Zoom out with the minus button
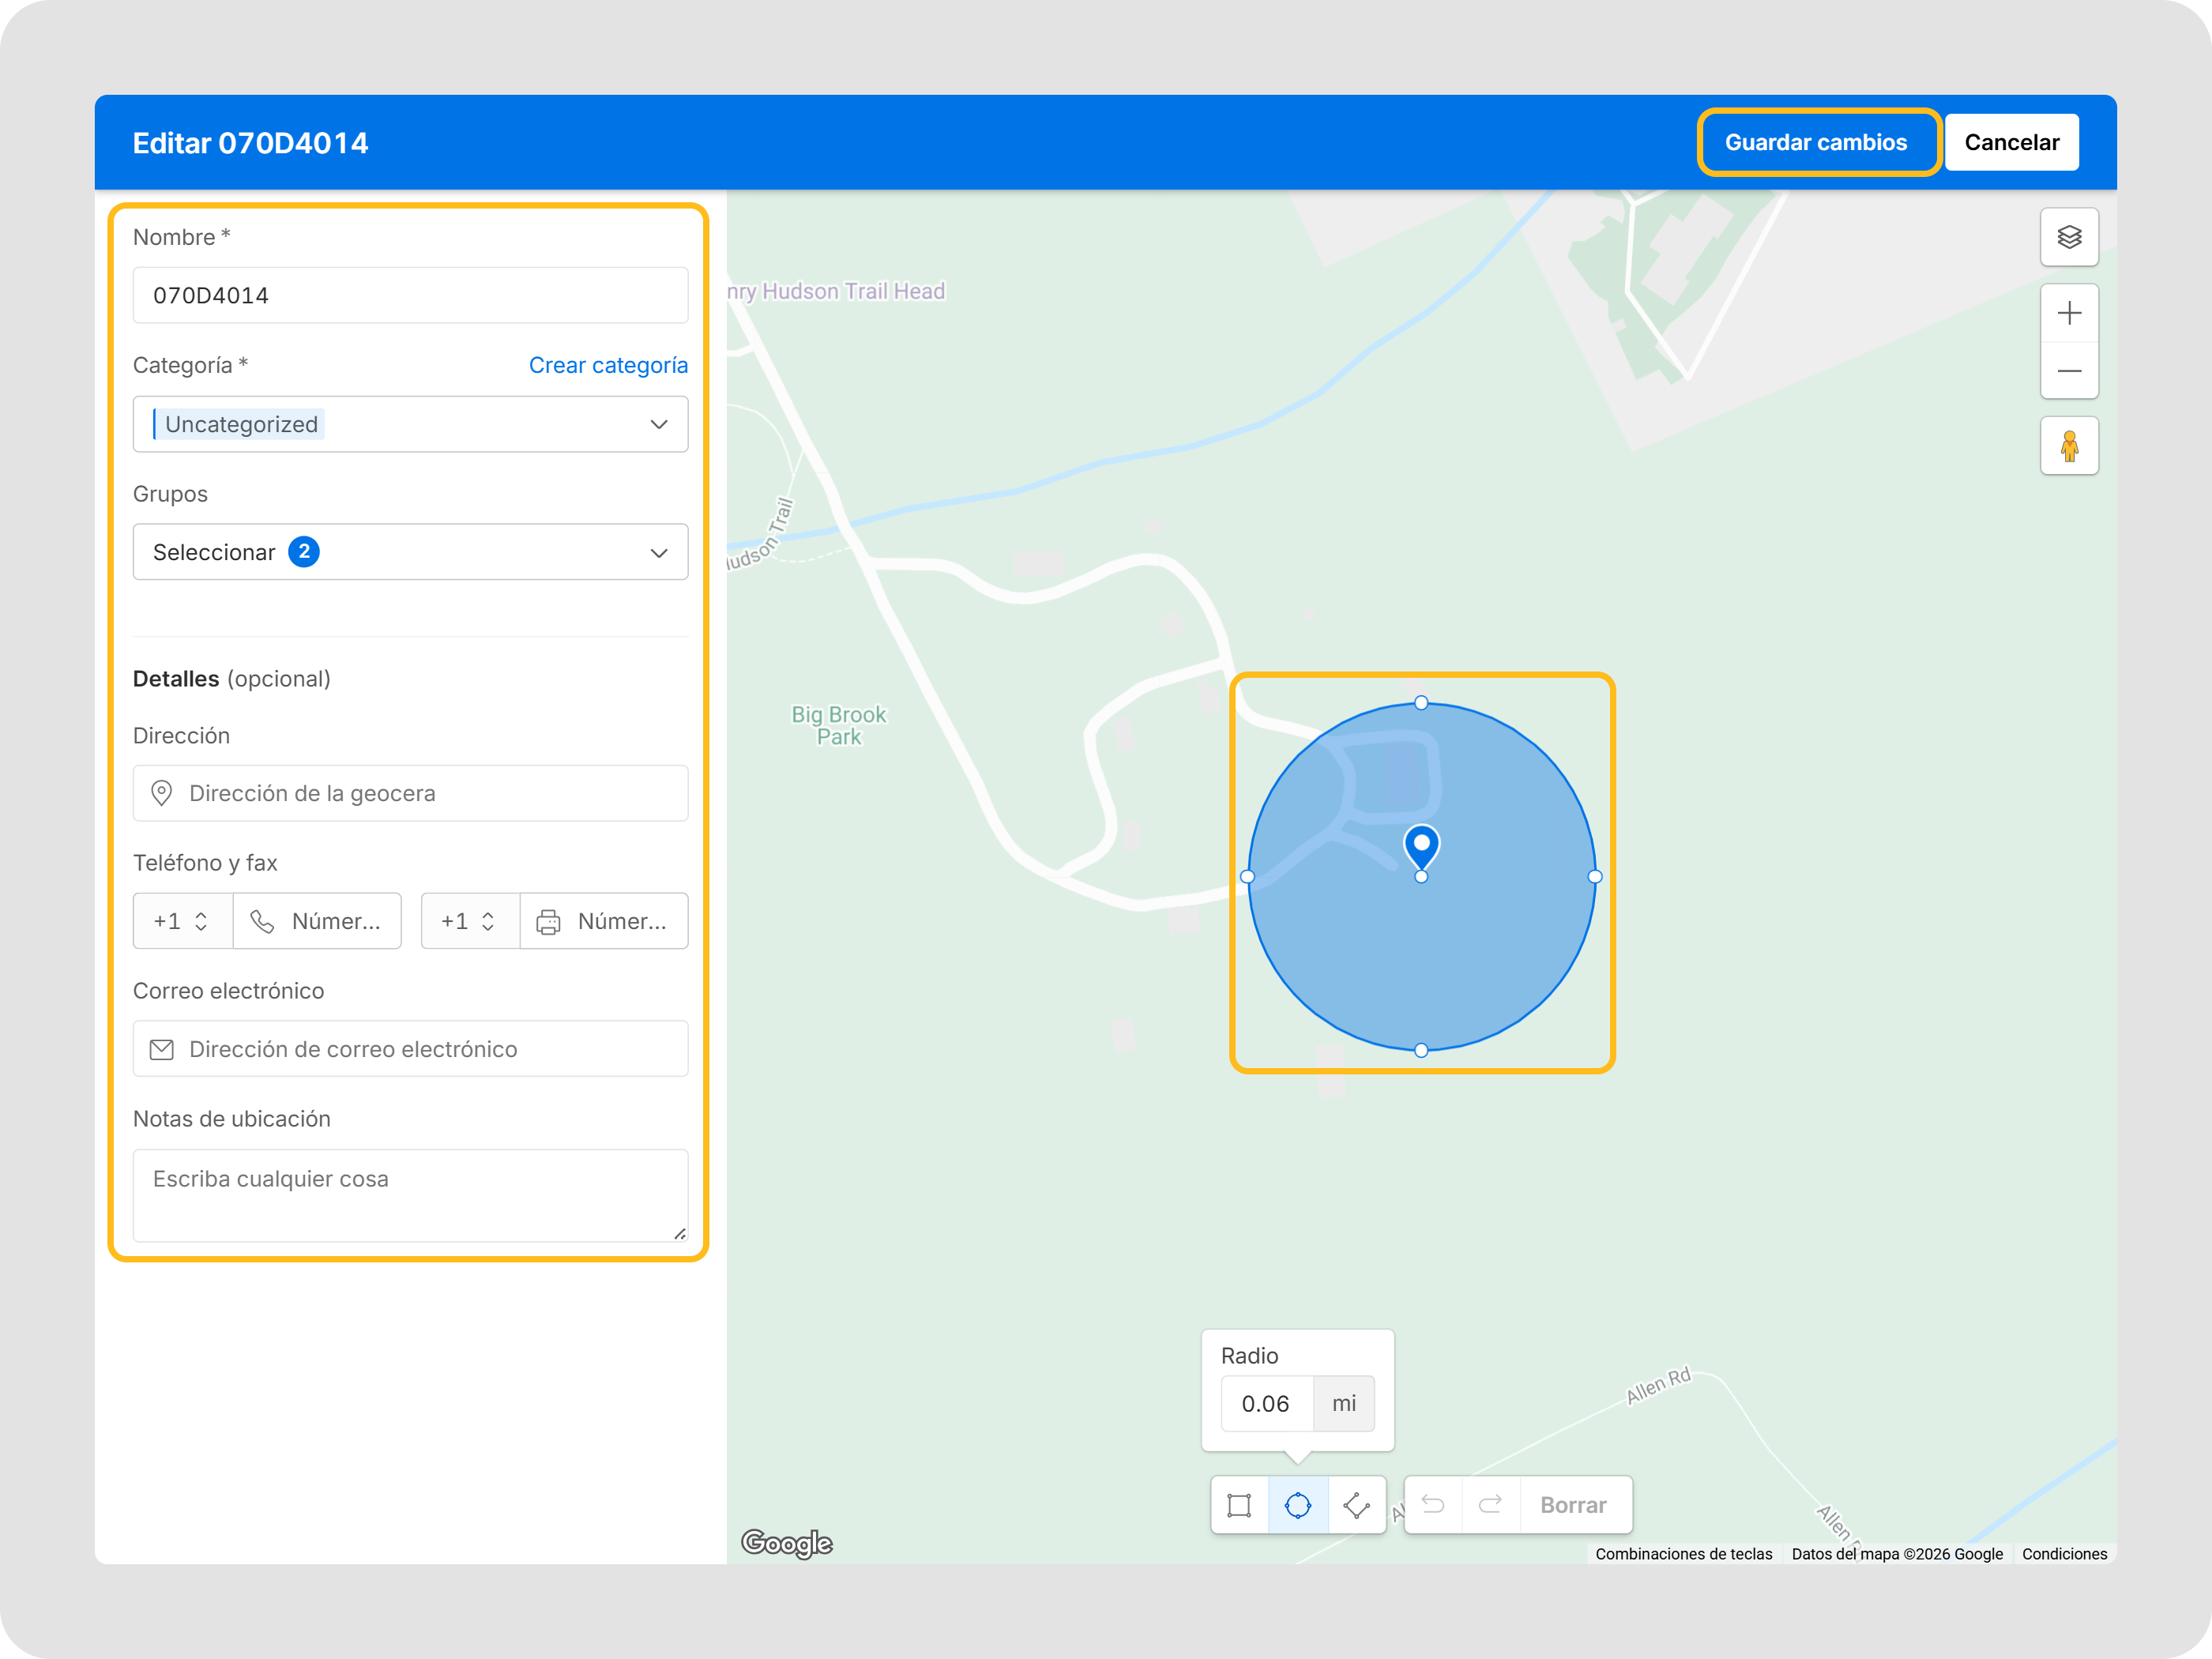 2068,371
